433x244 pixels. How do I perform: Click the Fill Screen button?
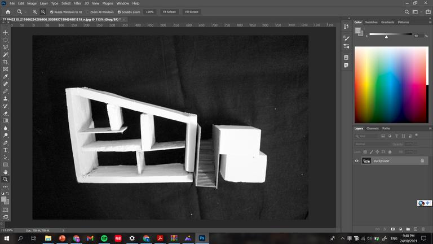click(192, 12)
